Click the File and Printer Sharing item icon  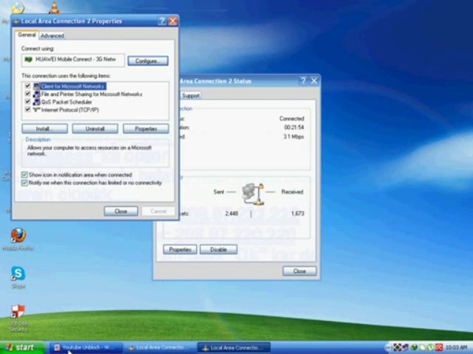click(37, 94)
